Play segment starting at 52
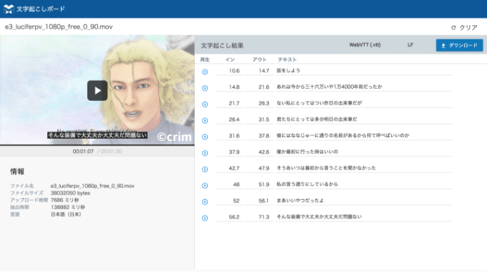The image size is (487, 272). pyautogui.click(x=205, y=202)
